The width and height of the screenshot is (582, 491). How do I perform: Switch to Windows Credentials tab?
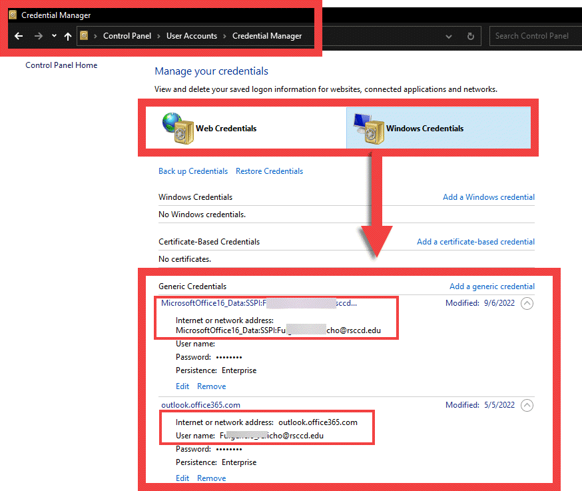[438, 128]
